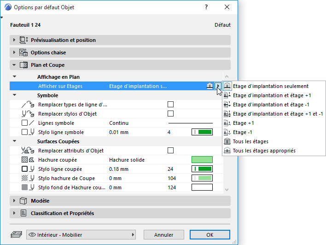
Task: Collapse the Surfaces Coupées group
Action: [14, 141]
